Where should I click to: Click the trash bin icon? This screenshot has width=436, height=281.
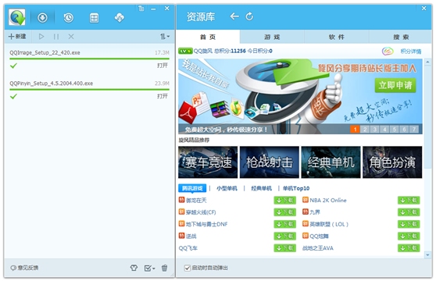coord(165,268)
